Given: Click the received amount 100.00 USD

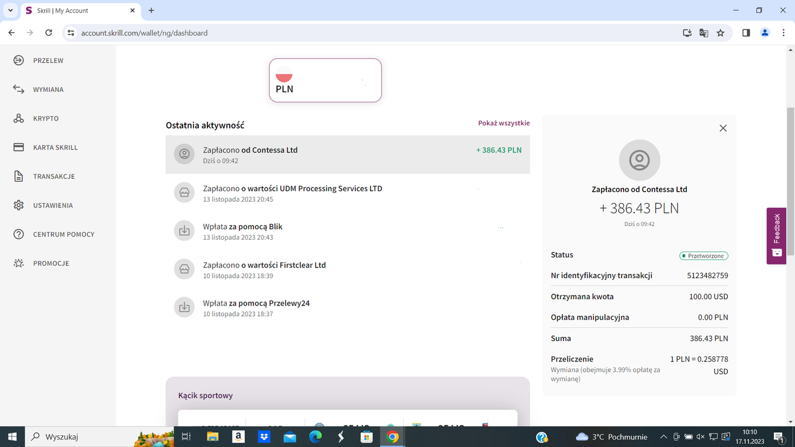Looking at the screenshot, I should (709, 297).
